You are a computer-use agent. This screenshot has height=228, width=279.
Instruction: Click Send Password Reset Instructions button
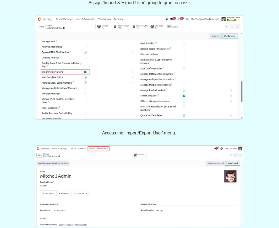pos(53,163)
